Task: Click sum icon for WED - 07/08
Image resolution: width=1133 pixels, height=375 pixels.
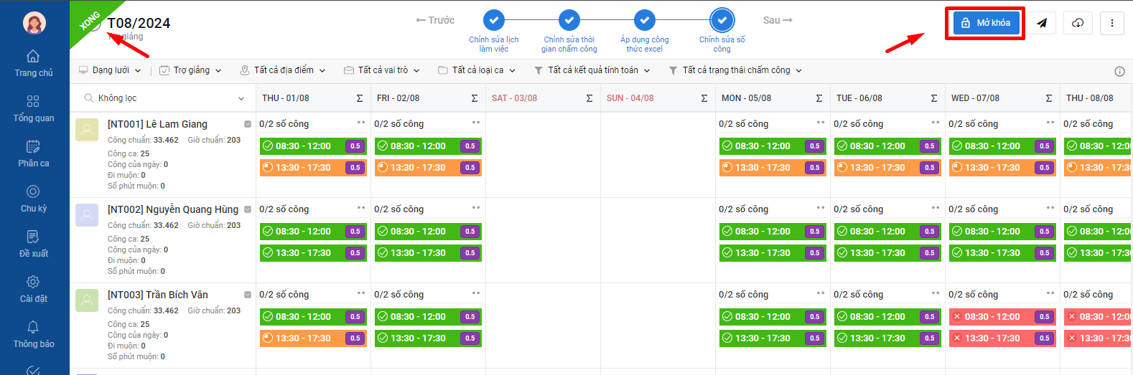Action: 1049,98
